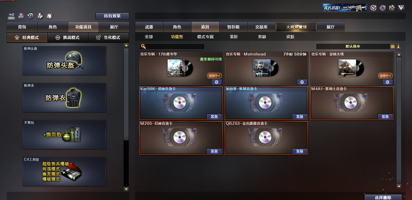The image size is (412, 200).
Task: Toggle the key OFF switch icon
Action: tap(11, 16)
